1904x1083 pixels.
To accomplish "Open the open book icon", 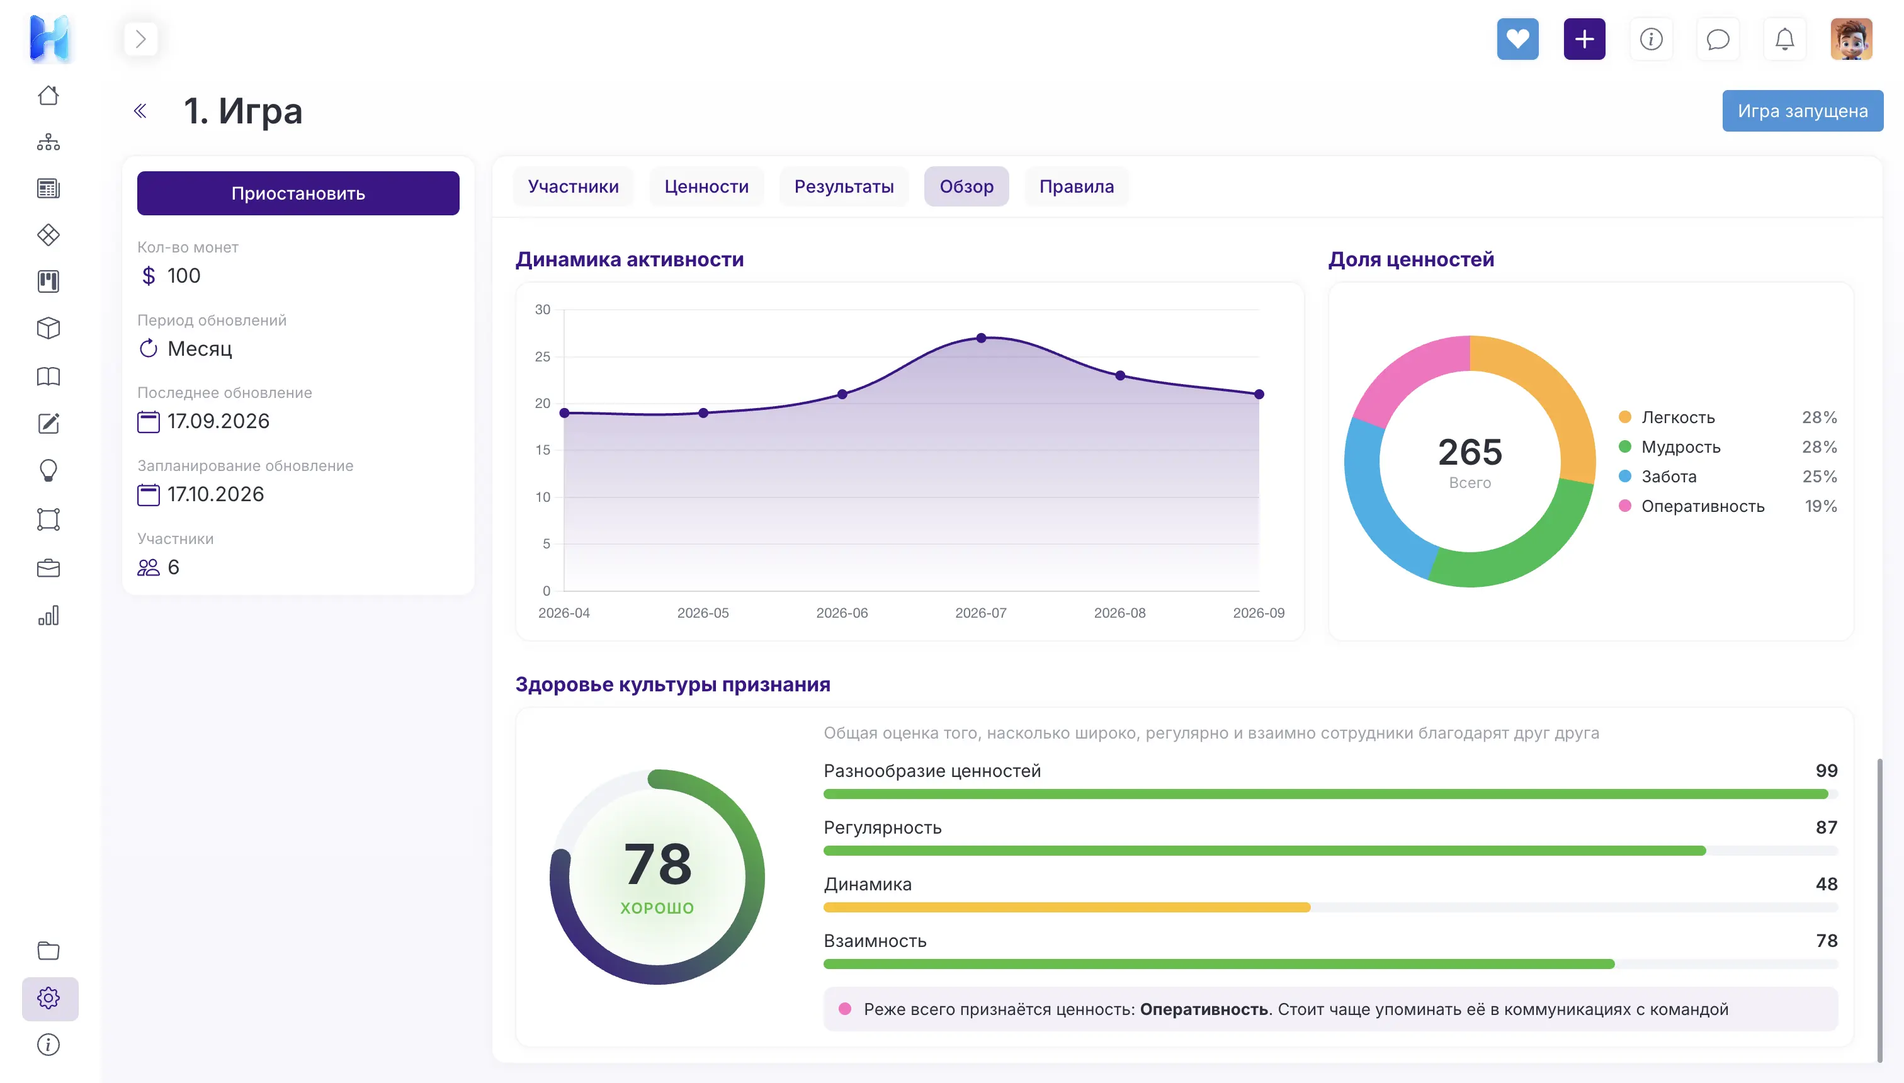I will [x=48, y=377].
